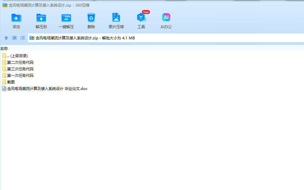Image resolution: width=304 pixels, height=190 pixels.
Task: Select the 毕业论文.doc file
Action: (45, 89)
